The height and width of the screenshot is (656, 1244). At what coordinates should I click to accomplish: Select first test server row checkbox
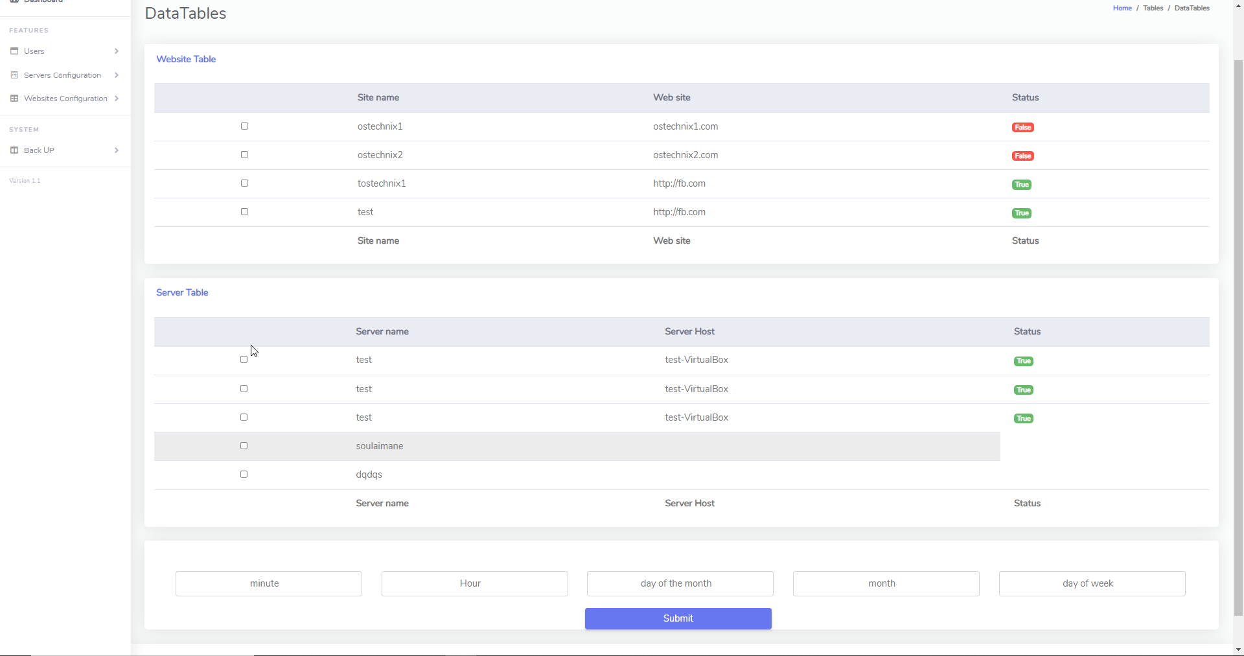(x=244, y=360)
